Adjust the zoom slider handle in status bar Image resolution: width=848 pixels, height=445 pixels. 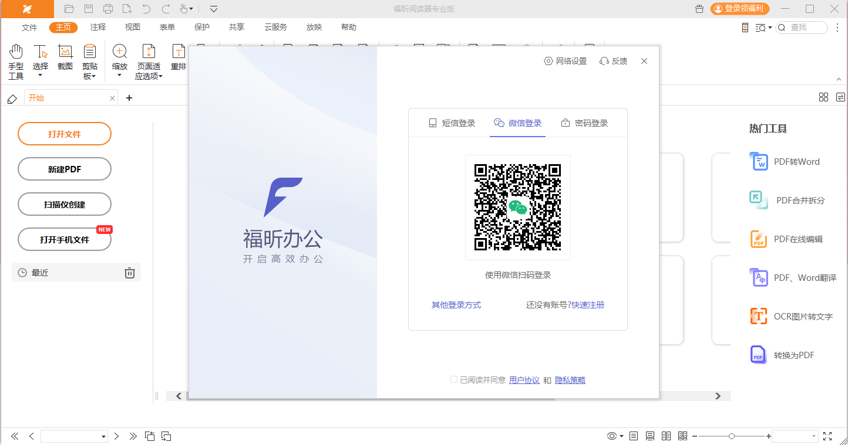tap(731, 436)
